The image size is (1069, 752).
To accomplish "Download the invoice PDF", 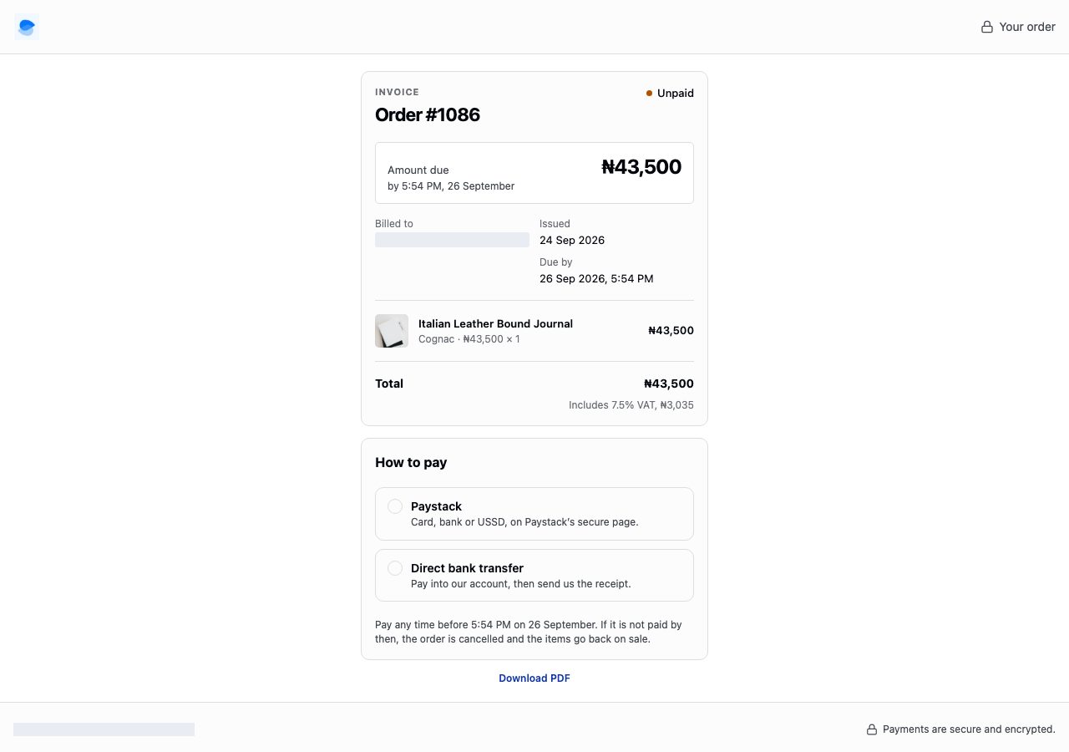I will click(534, 678).
